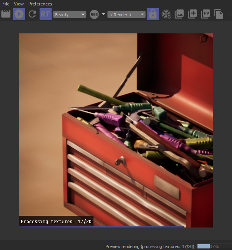Screen dimensions: 232x250
Task: Refresh the render with the reload icon
Action: point(32,14)
